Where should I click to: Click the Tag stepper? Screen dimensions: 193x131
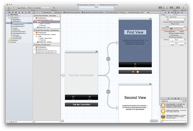point(186,19)
